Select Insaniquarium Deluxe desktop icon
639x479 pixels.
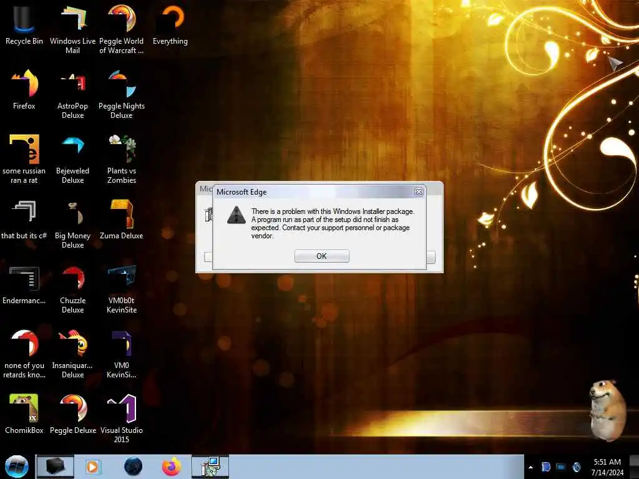[x=72, y=354]
